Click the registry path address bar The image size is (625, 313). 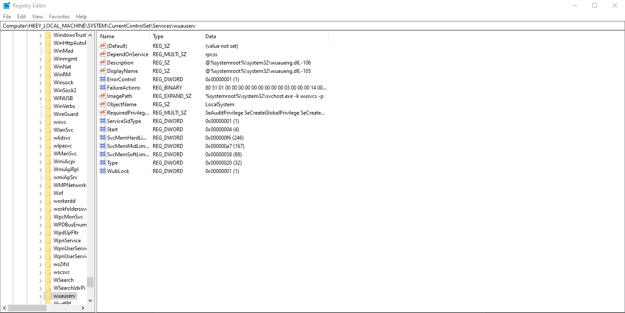[x=312, y=26]
